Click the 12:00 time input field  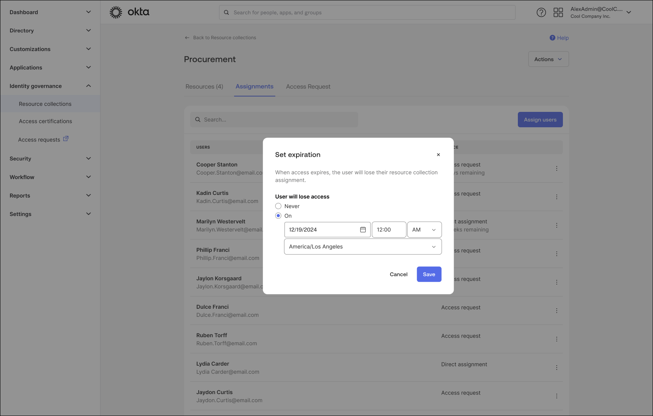coord(389,230)
